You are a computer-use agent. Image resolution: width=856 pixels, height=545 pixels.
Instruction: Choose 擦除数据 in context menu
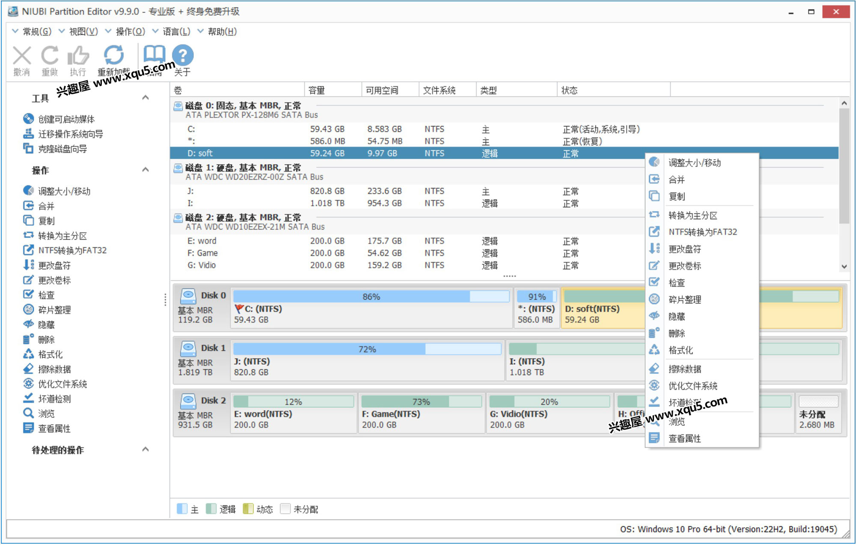[702, 369]
